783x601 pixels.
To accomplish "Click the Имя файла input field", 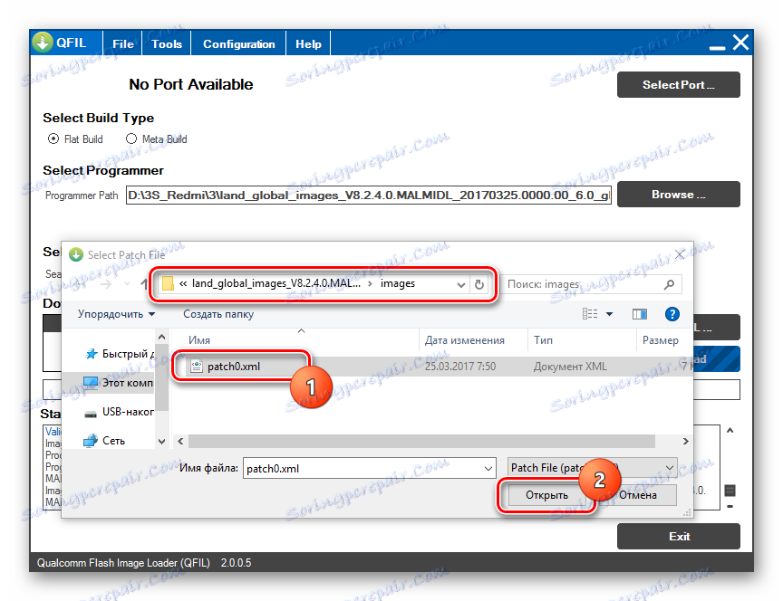I will [x=370, y=468].
